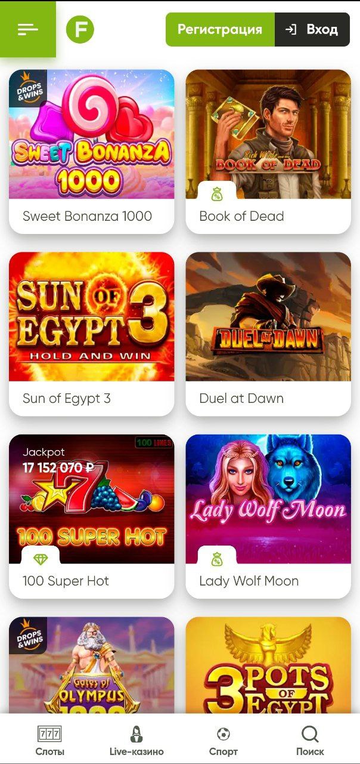Tap Drops & Wins badge on Gates of Olympus
Image resolution: width=360 pixels, height=764 pixels.
point(27,635)
